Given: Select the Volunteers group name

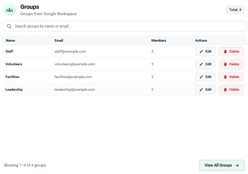Looking at the screenshot, I should pyautogui.click(x=14, y=64).
